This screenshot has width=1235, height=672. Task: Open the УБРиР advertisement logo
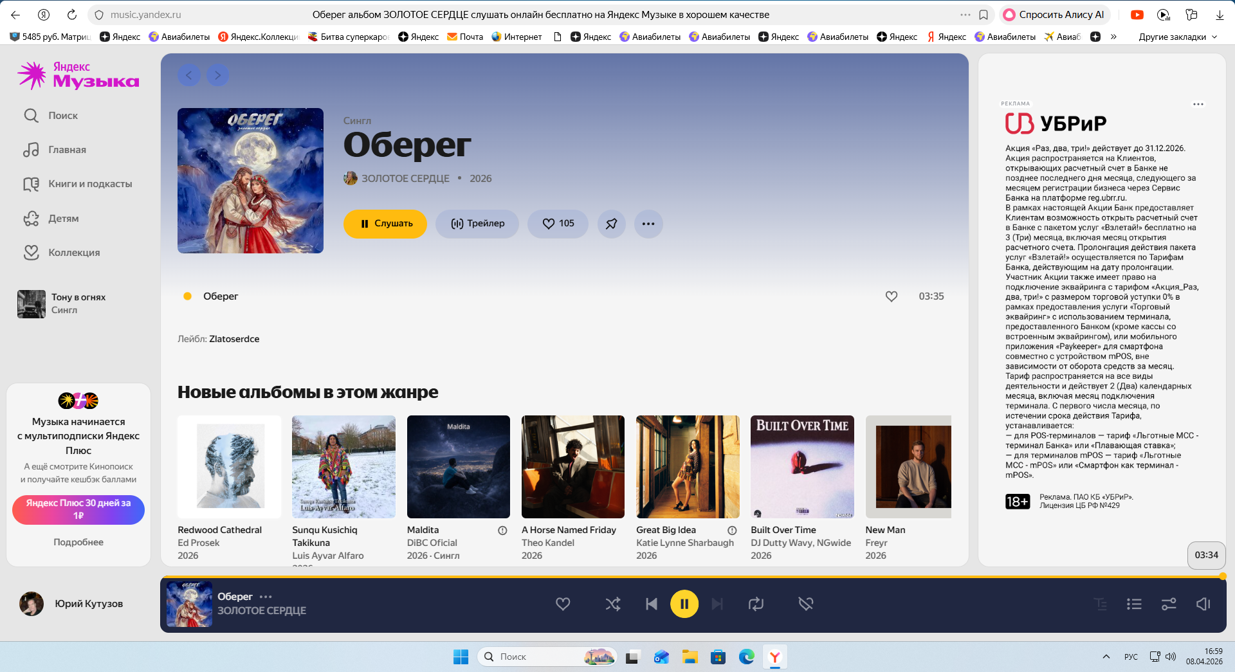coord(1056,123)
